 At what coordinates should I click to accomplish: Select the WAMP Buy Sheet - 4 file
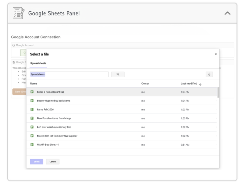122,145
